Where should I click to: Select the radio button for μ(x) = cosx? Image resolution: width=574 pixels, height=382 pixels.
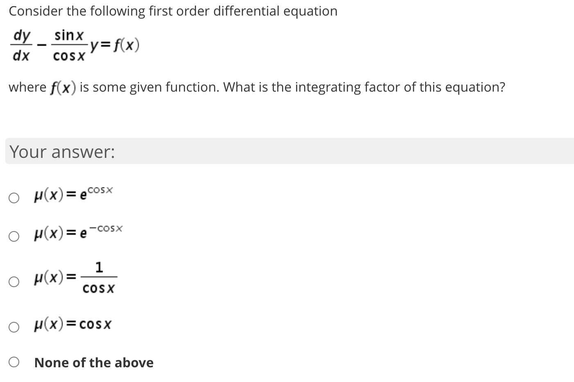(14, 326)
